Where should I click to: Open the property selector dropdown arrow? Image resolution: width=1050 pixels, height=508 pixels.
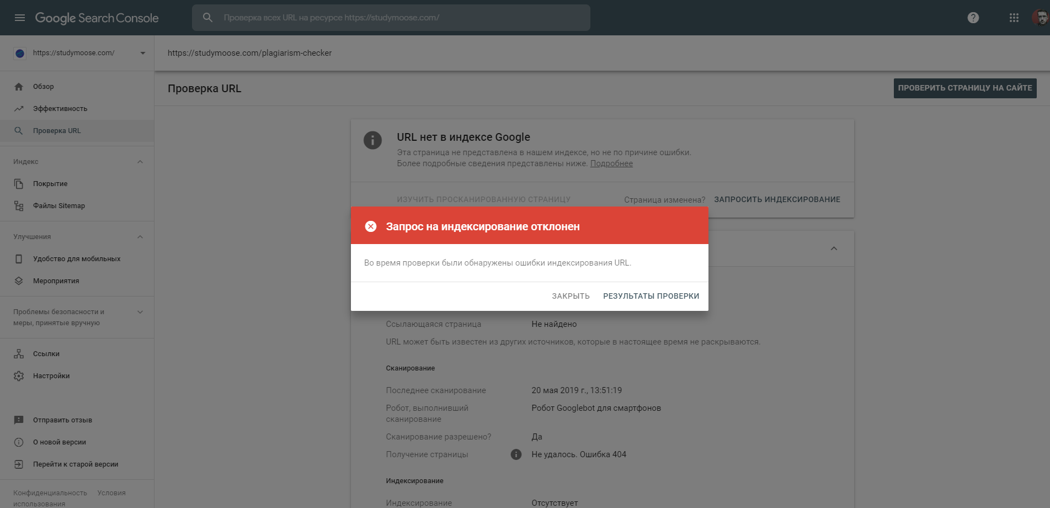pos(142,53)
